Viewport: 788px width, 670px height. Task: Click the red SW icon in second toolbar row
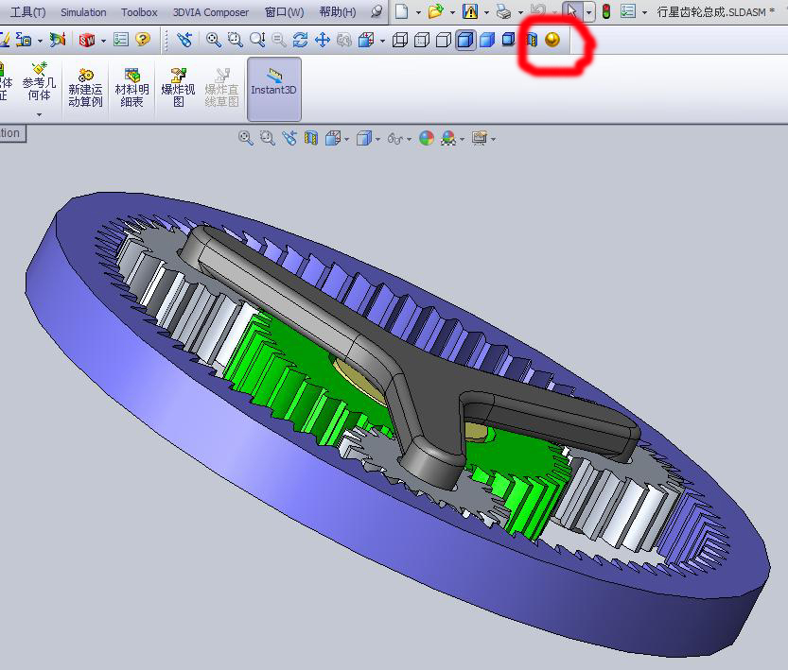pyautogui.click(x=86, y=40)
